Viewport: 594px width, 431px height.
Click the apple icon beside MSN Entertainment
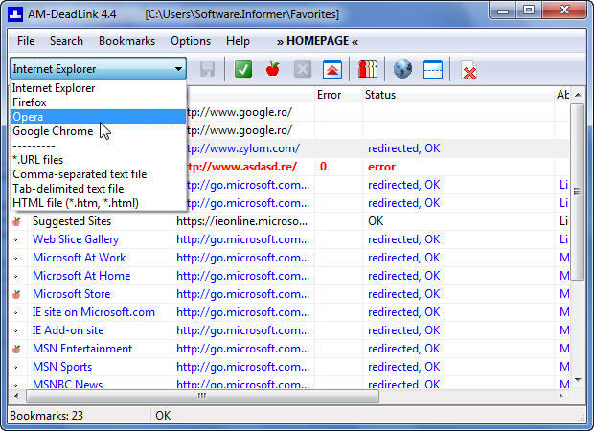coord(16,349)
